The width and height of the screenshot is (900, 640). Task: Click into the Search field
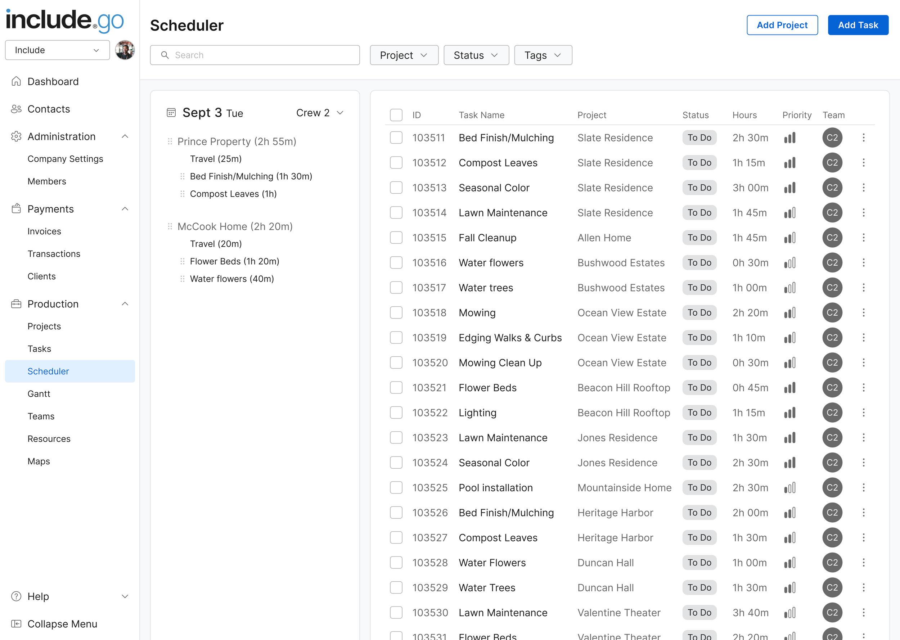tap(260, 55)
